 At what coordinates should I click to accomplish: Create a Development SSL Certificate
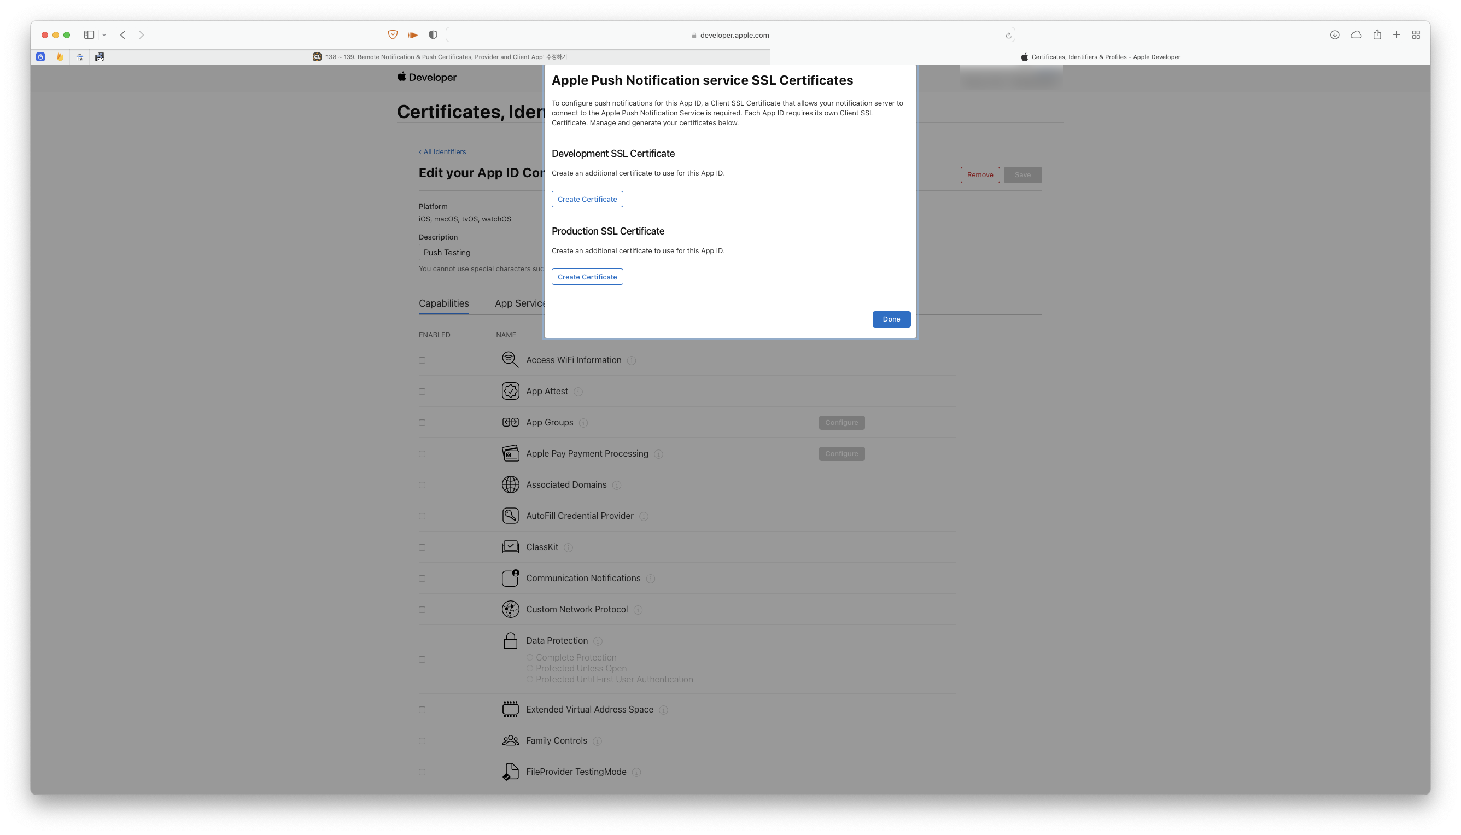[587, 199]
